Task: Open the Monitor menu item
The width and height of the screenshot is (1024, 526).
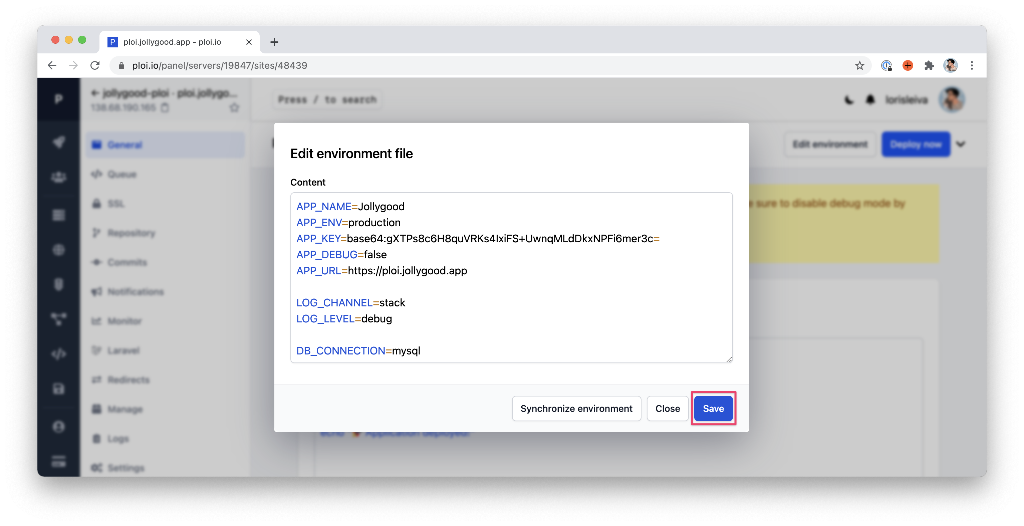Action: [165, 321]
